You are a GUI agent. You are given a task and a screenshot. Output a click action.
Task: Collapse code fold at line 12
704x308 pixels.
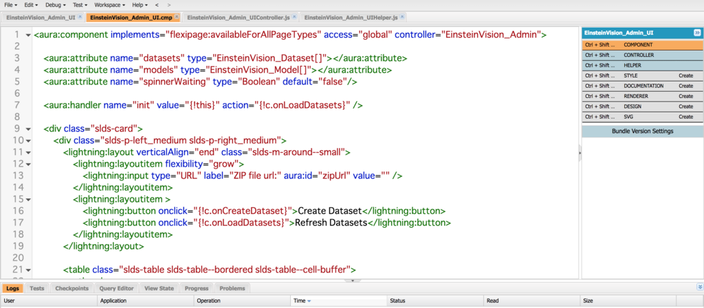[x=27, y=164]
